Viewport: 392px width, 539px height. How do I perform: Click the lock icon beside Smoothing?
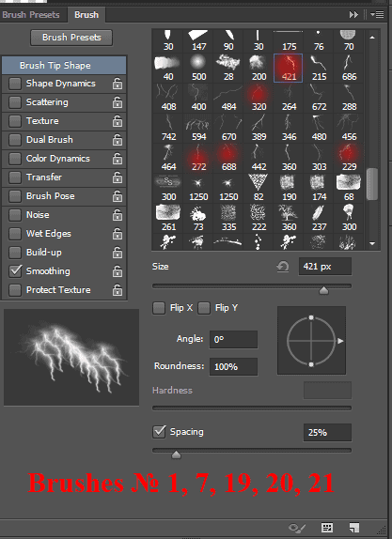(x=118, y=271)
